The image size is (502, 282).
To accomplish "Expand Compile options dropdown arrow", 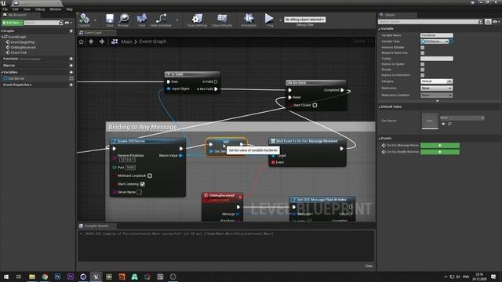I will (x=95, y=20).
